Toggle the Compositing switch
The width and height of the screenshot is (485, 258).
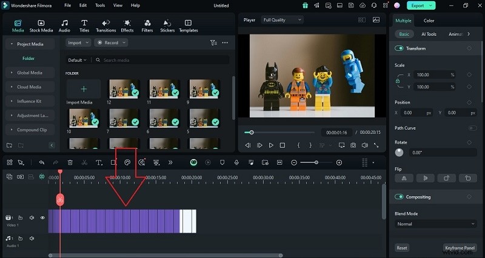[399, 197]
